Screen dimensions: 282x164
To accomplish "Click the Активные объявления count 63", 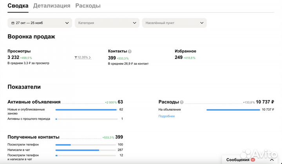I will [120, 102].
